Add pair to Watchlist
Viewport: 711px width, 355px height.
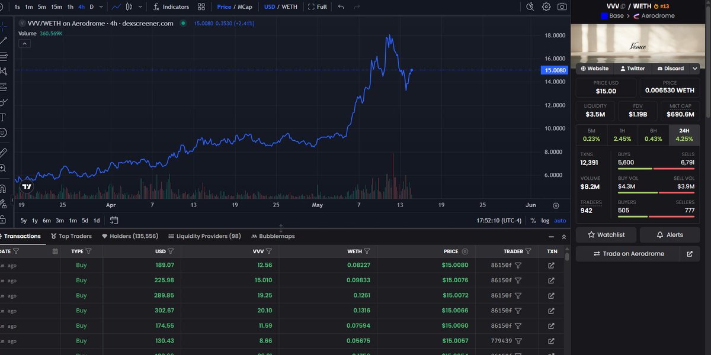pos(606,235)
